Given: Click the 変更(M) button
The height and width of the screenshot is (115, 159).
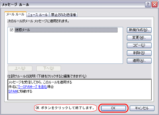Looking at the screenshot, I should tap(139, 38).
